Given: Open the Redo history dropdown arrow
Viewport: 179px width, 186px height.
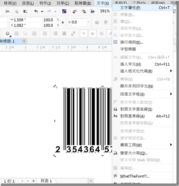Looking at the screenshot, I should pos(56,12).
